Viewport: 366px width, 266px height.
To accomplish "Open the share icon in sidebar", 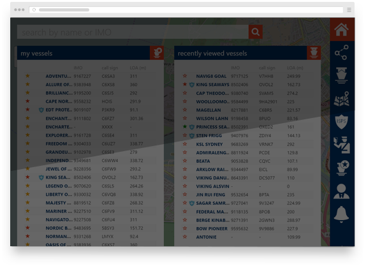I will (x=342, y=52).
